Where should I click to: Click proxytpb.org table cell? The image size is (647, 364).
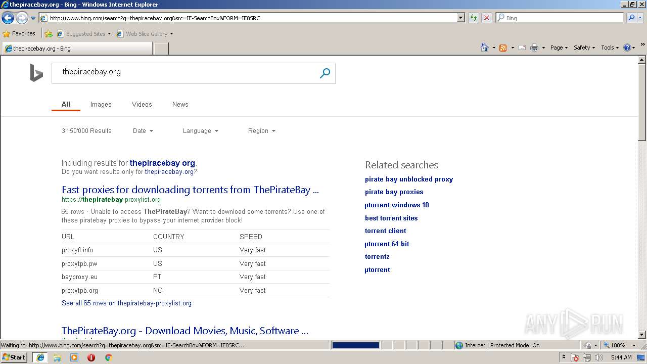click(80, 290)
